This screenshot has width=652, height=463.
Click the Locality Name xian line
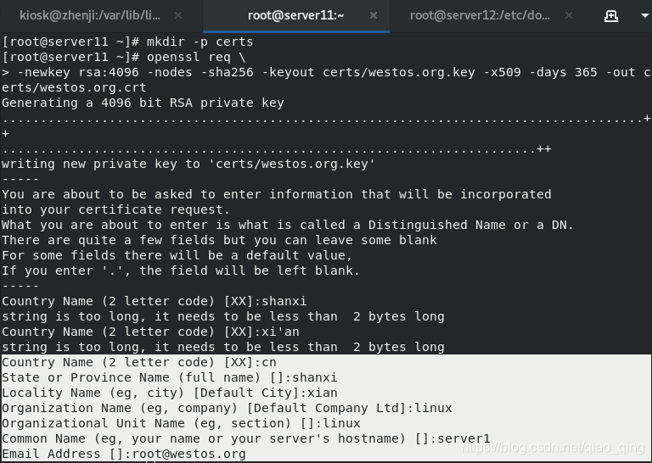170,393
